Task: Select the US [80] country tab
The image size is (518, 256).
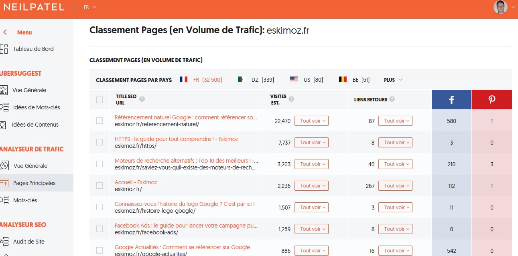Action: click(307, 80)
